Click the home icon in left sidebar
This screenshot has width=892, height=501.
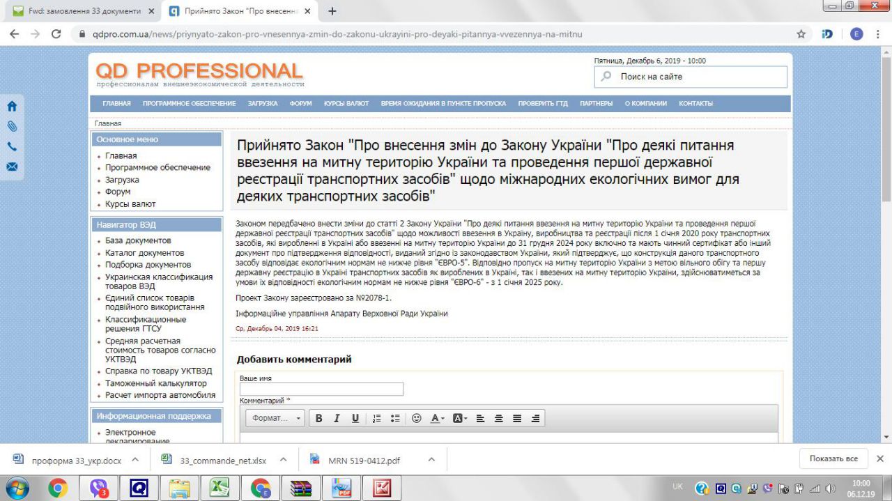pos(12,107)
